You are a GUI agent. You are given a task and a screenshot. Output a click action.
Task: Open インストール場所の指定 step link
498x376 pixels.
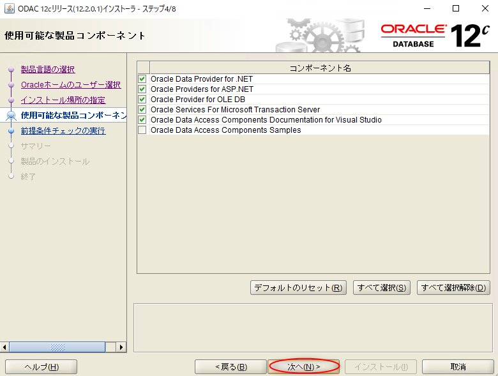63,100
